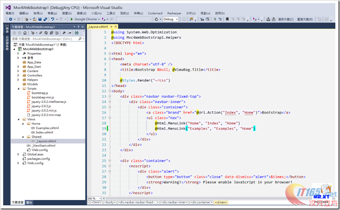Select bootstrap.min.js in Scripts folder
The height and width of the screenshot is (210, 340).
pos(42,97)
